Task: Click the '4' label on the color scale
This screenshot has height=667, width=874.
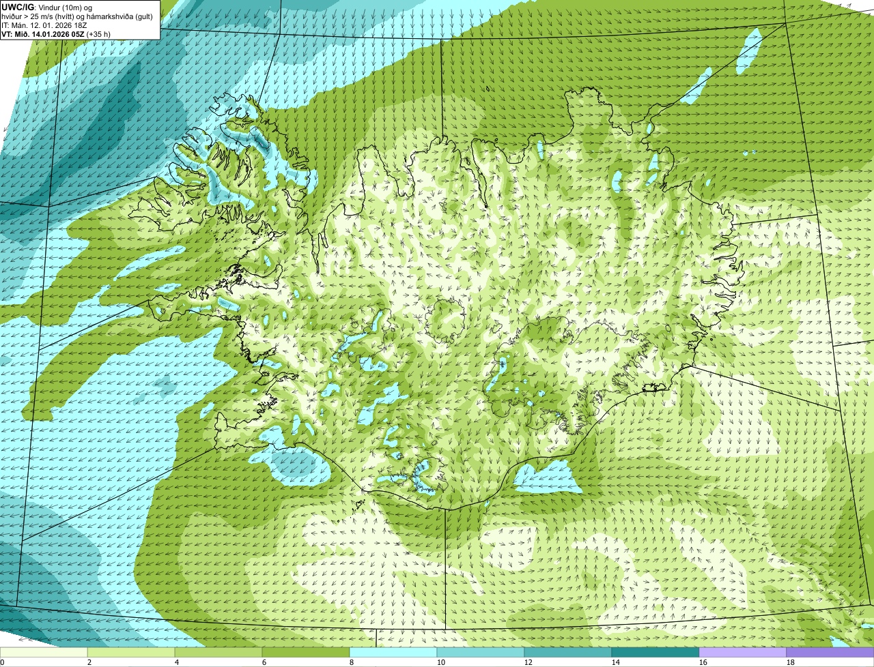Action: pyautogui.click(x=177, y=662)
